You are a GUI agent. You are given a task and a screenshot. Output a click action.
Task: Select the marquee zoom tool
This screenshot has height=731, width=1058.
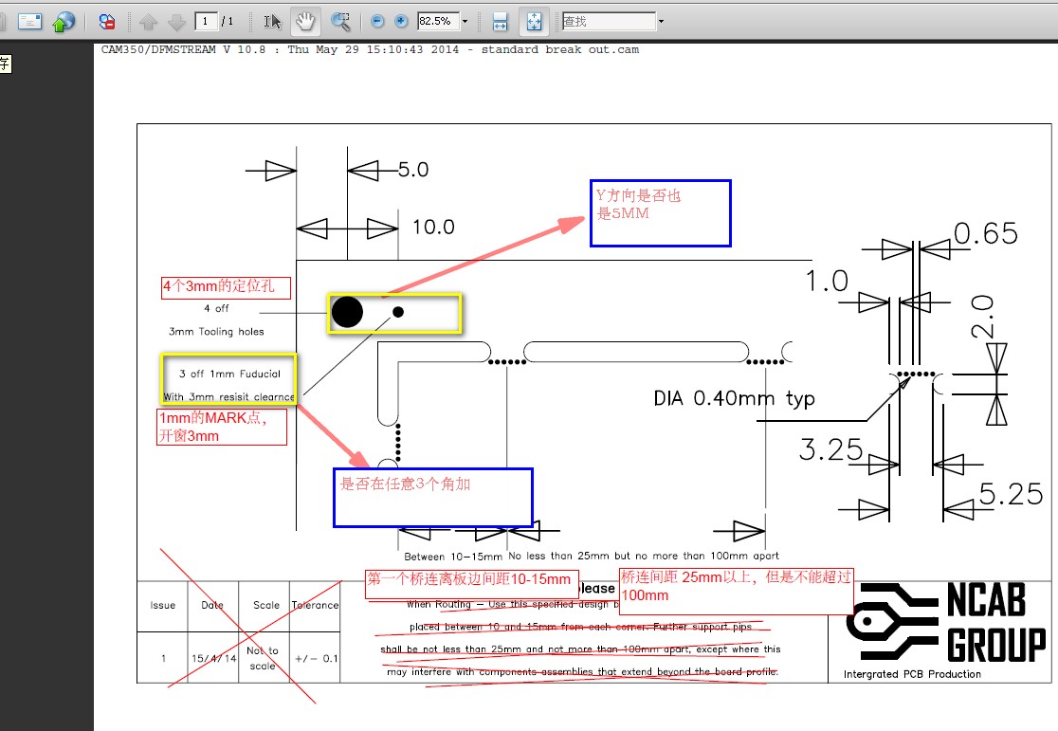[x=340, y=22]
